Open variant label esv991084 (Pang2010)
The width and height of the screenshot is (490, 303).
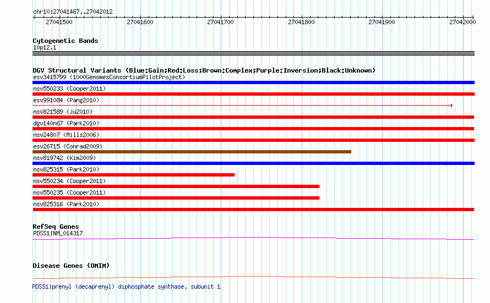[66, 100]
